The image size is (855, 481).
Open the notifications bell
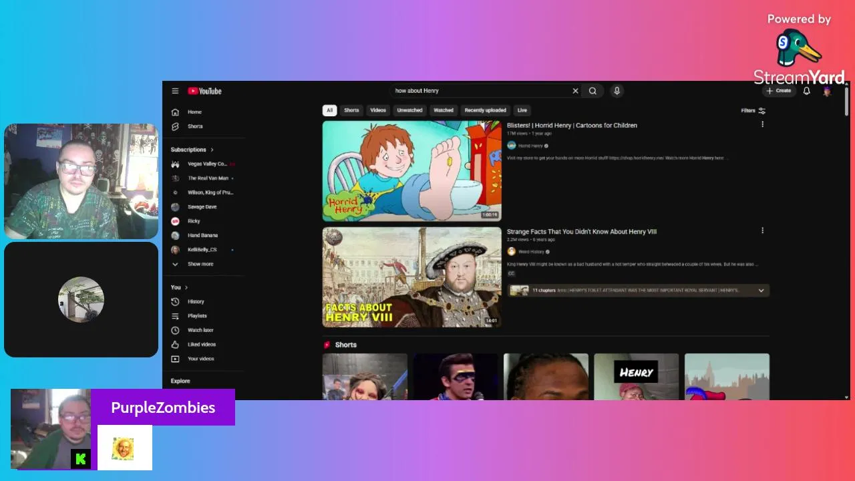click(x=806, y=91)
